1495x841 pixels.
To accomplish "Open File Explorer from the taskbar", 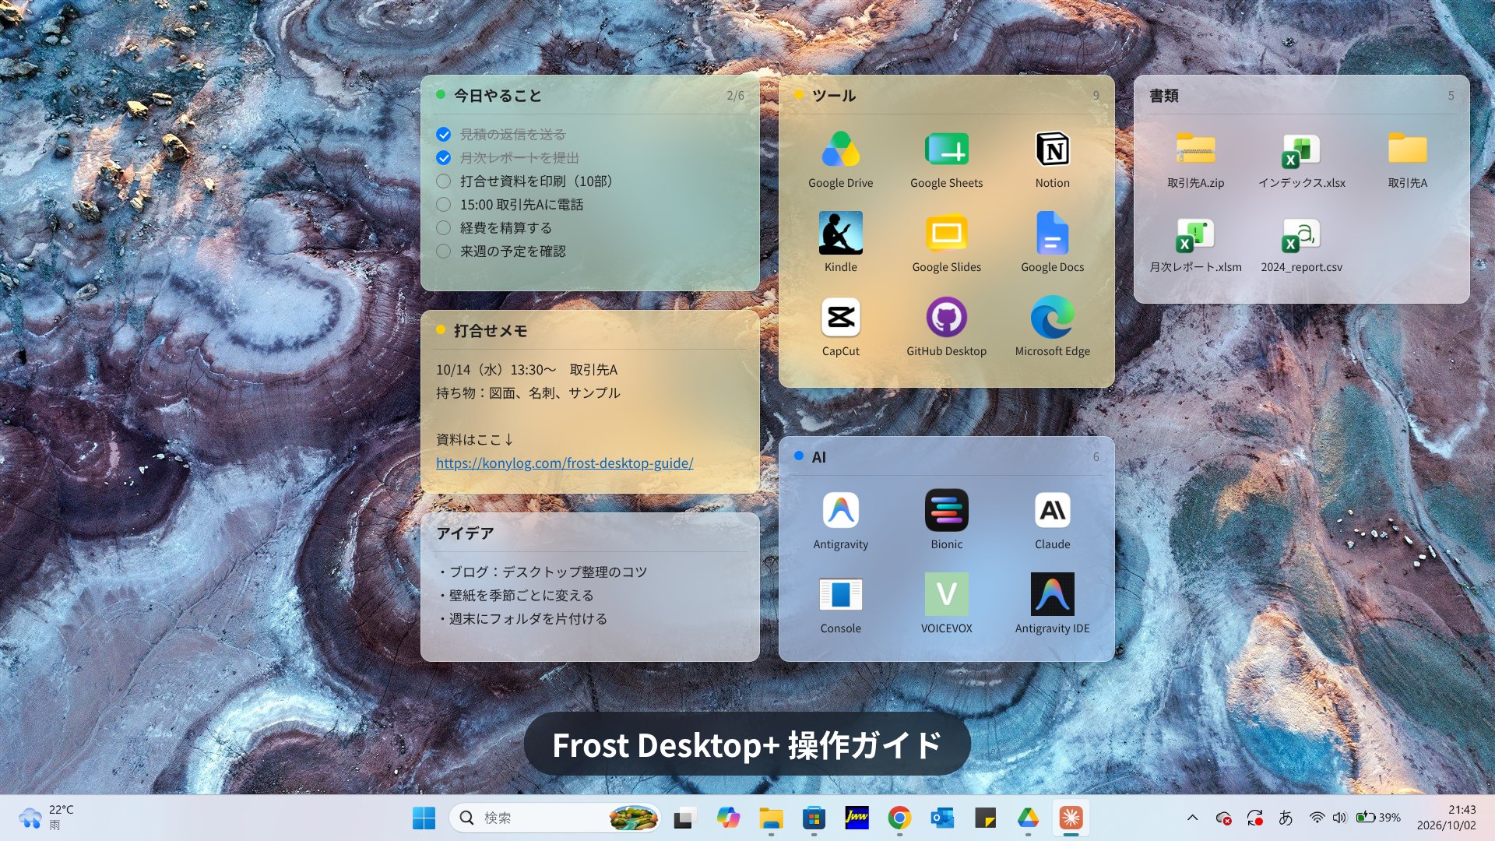I will point(771,818).
